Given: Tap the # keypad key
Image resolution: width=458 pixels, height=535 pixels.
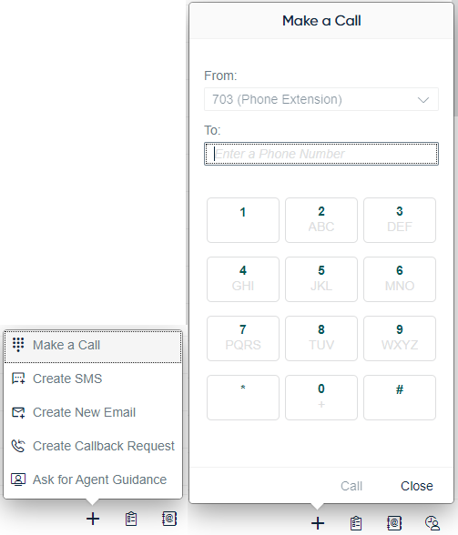Looking at the screenshot, I should (x=400, y=398).
